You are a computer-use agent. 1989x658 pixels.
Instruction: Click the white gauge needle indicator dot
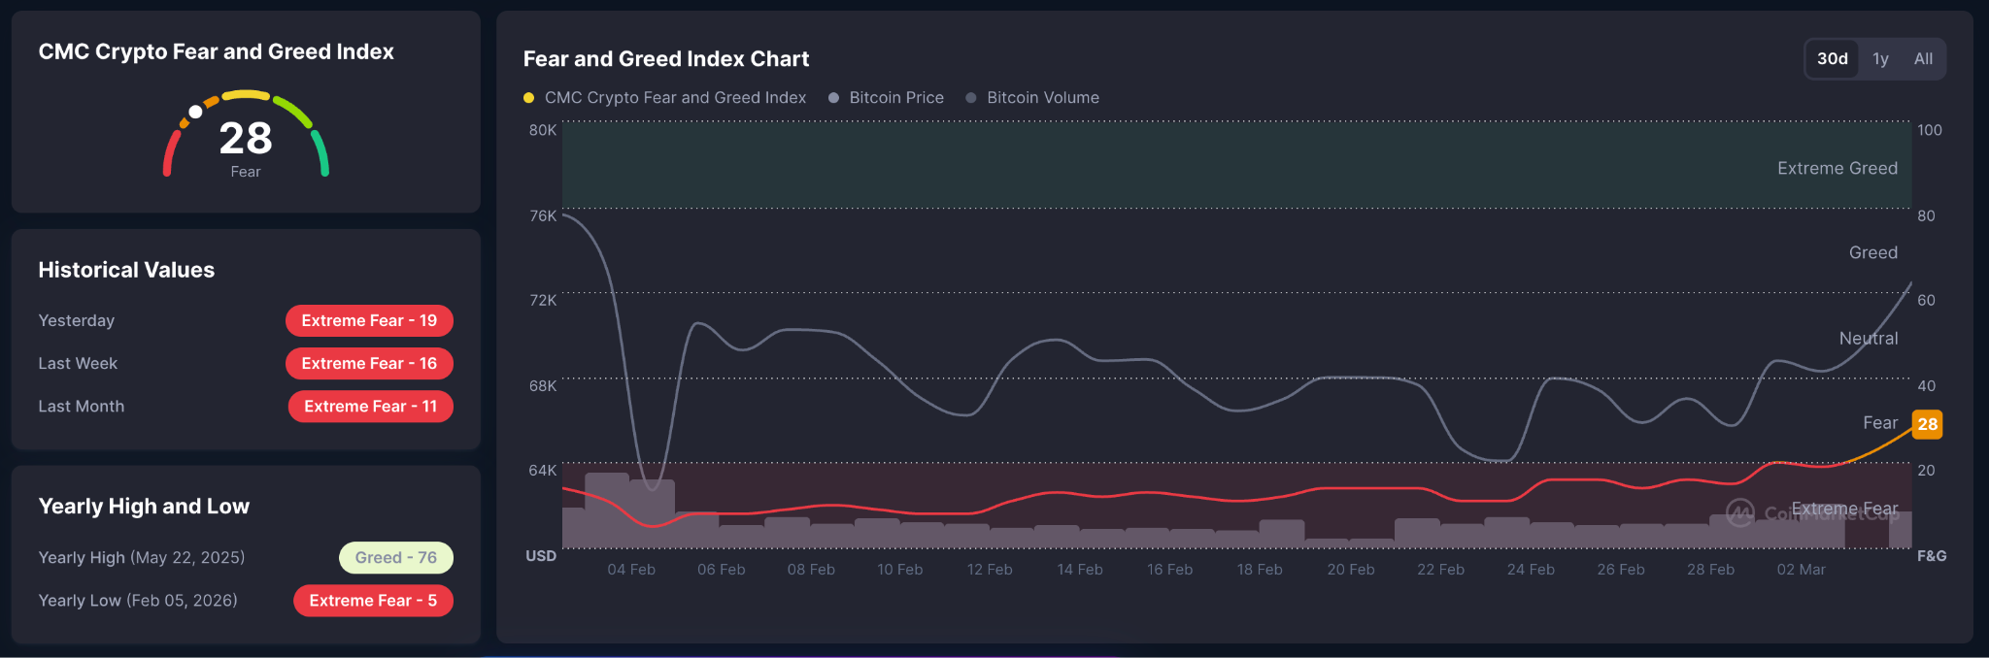[x=195, y=112]
